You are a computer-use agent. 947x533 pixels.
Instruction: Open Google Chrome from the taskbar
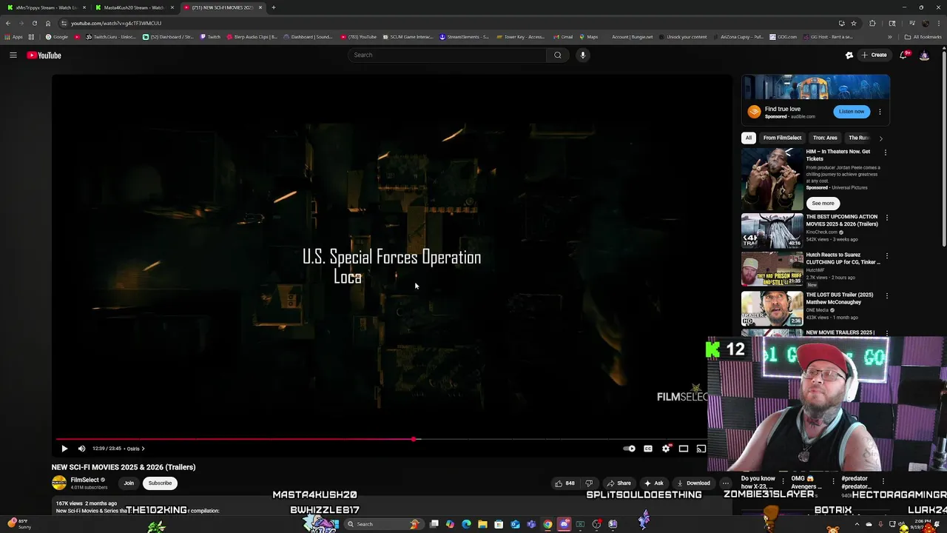tap(547, 524)
